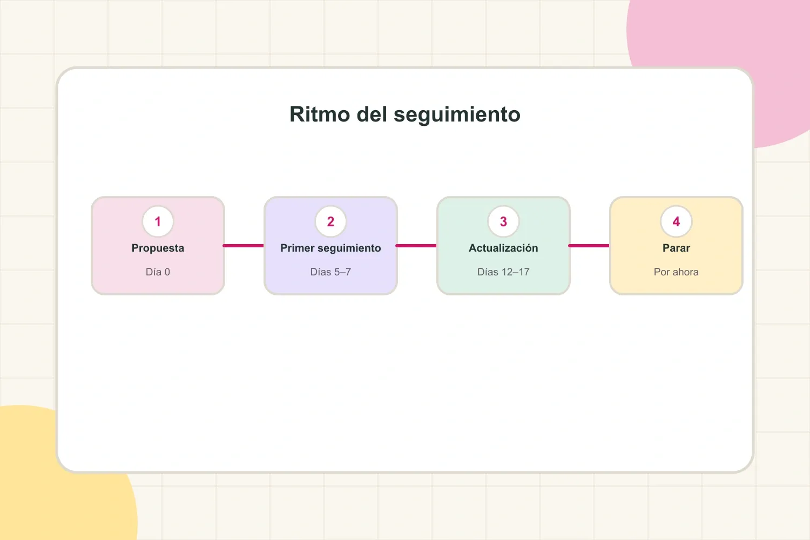The height and width of the screenshot is (540, 810).
Task: Click the 'Días 12–17' text
Action: click(503, 272)
